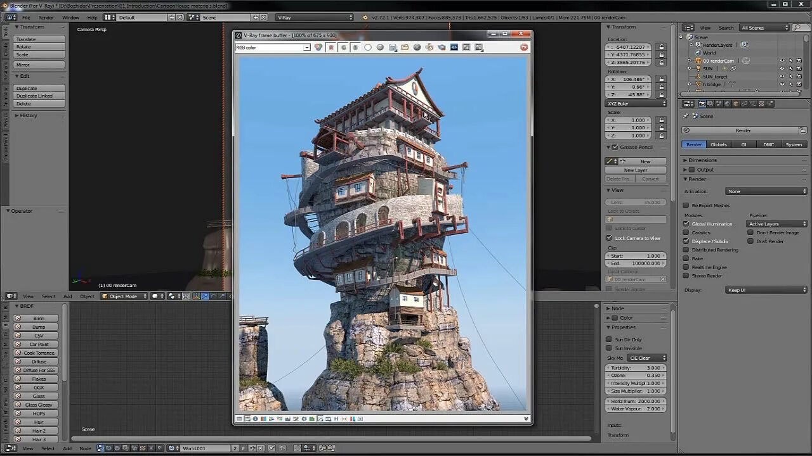The height and width of the screenshot is (456, 812).
Task: Toggle the green channel in frame buffer
Action: [343, 47]
